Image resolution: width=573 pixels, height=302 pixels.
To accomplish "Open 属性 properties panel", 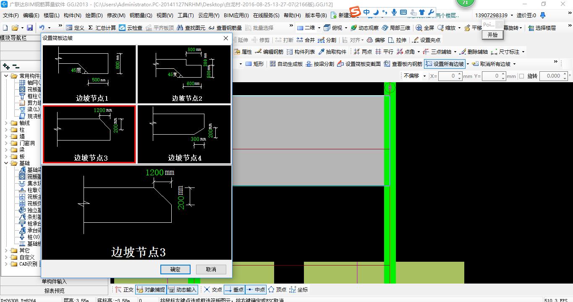I will (x=243, y=52).
